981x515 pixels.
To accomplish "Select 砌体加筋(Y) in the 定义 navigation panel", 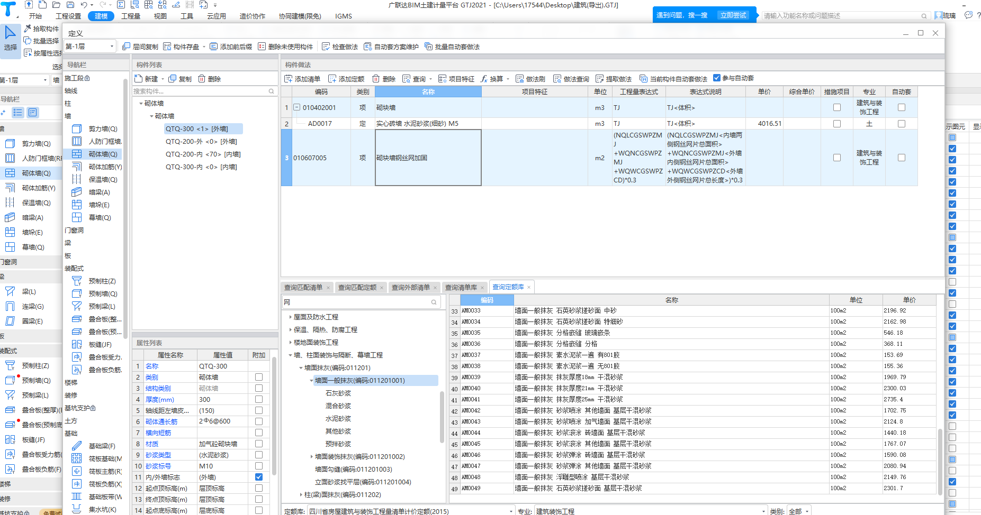I will pos(105,167).
